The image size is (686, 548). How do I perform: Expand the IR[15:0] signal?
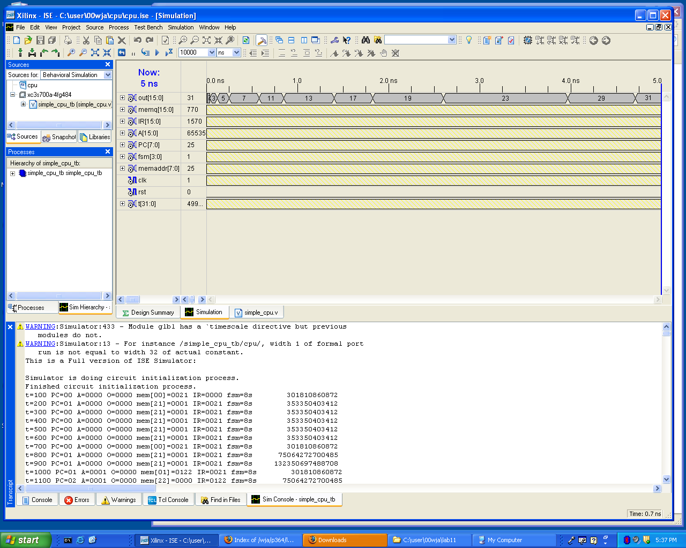[122, 121]
